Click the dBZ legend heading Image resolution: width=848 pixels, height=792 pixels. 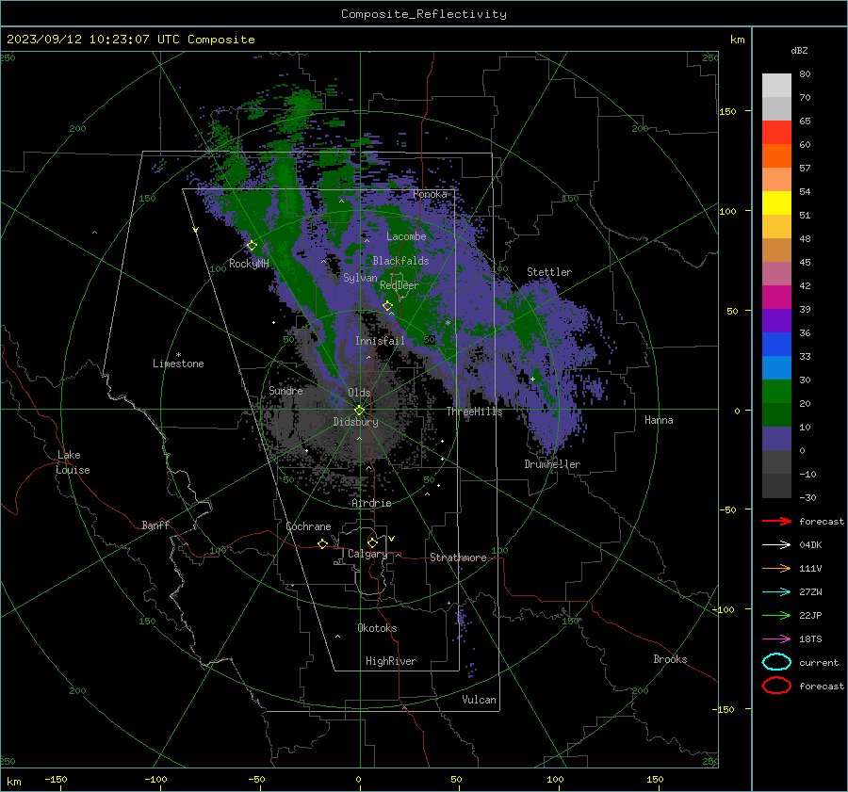(x=799, y=50)
